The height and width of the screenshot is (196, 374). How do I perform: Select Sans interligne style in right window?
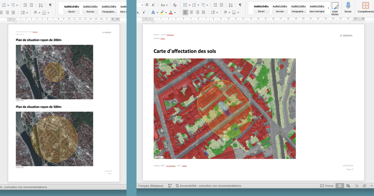point(317,8)
